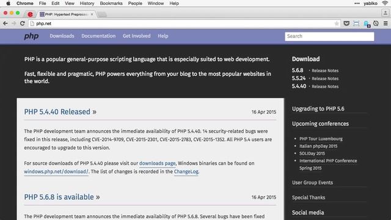Open SOLIDay 2015 conference

click(312, 153)
